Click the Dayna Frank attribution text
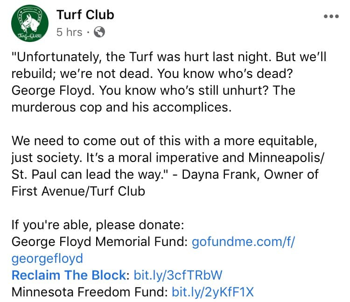 250,175
